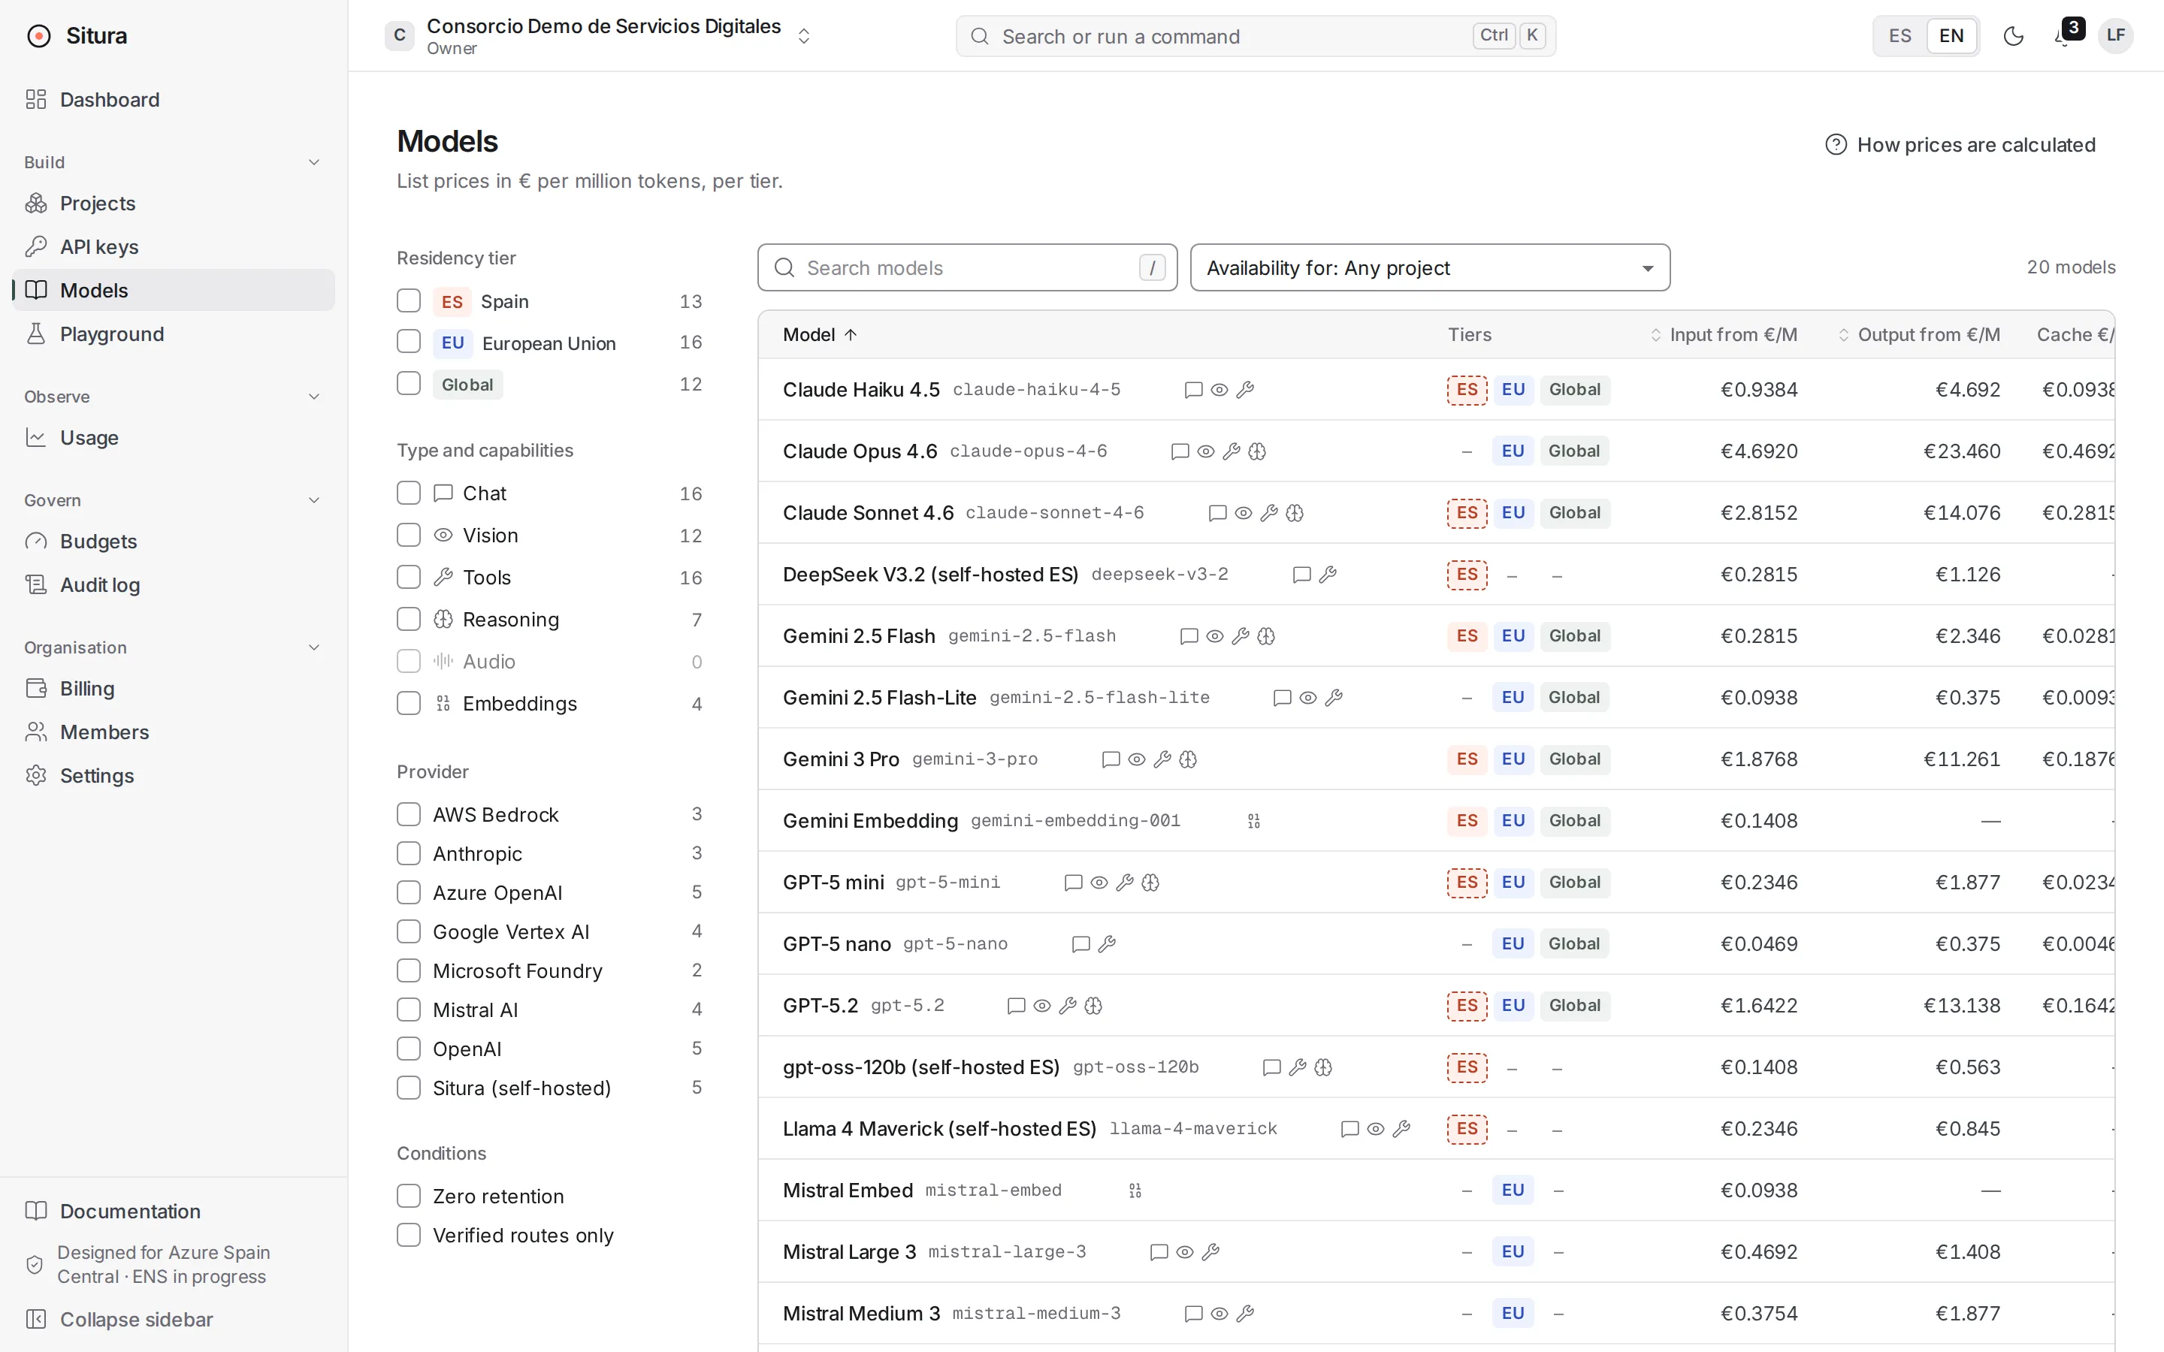Click the tools wrench icon on DeepSeek V3.2 row
2164x1352 pixels.
(x=1327, y=575)
